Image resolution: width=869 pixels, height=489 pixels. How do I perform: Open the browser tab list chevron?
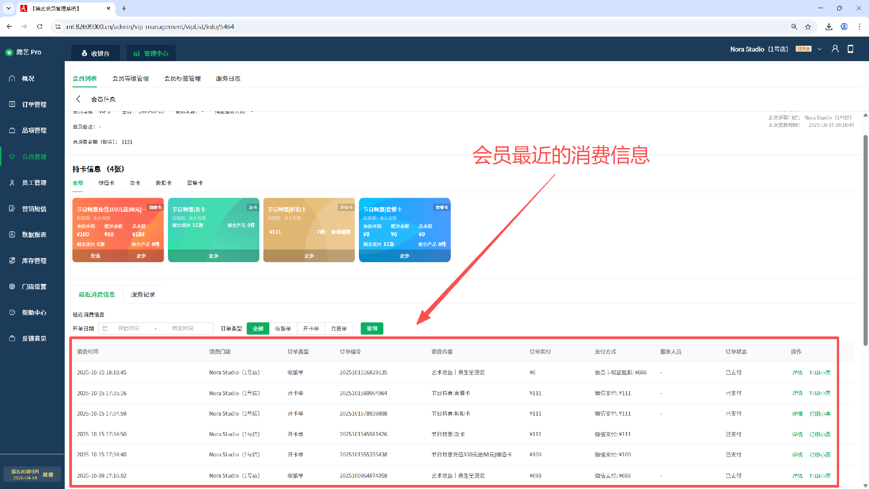tap(8, 8)
